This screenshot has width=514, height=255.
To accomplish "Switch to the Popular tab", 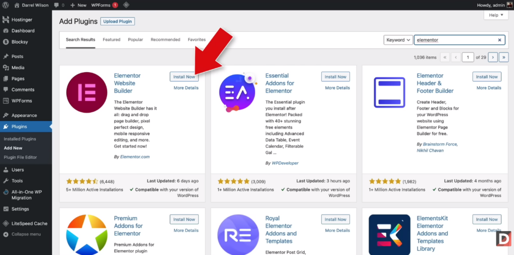I will [136, 39].
